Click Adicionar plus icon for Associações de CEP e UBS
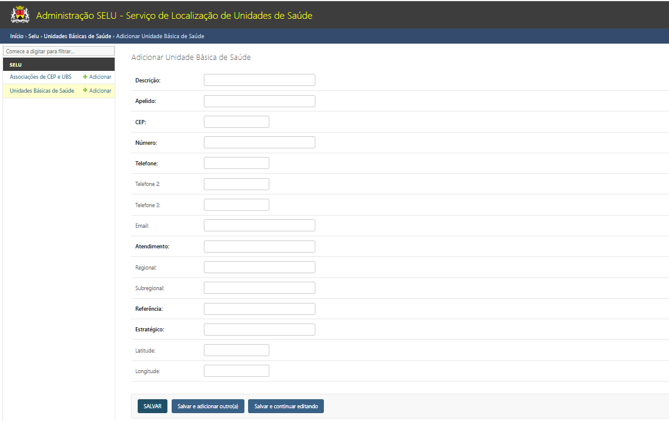The height and width of the screenshot is (421, 669). pyautogui.click(x=86, y=77)
